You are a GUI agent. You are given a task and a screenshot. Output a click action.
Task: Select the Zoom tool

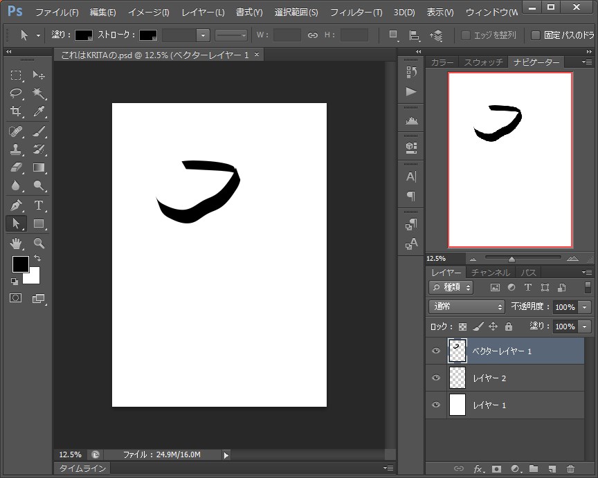pyautogui.click(x=39, y=243)
